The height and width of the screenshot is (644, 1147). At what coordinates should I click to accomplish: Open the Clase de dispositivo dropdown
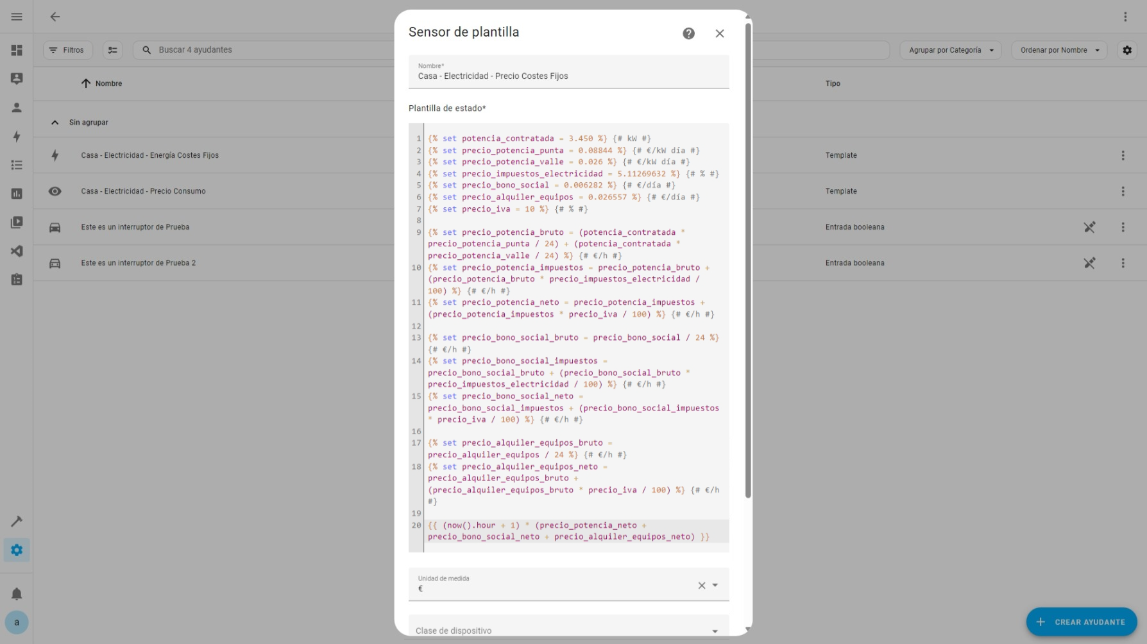click(x=715, y=631)
